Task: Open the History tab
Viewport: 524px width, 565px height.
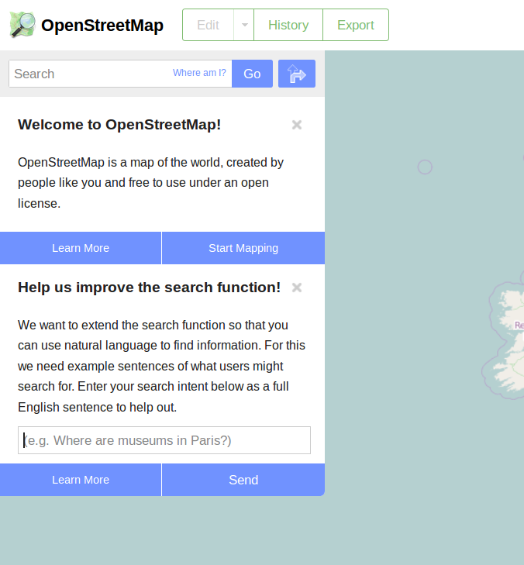Action: [288, 25]
